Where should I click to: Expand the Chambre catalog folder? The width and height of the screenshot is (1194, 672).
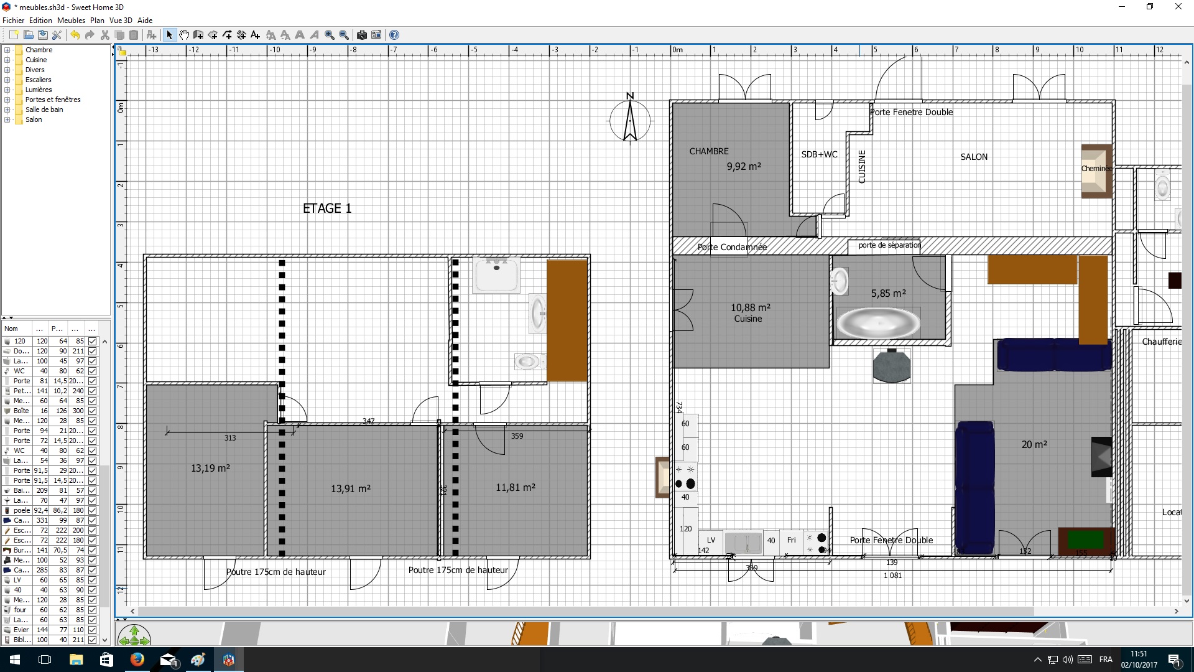(7, 50)
